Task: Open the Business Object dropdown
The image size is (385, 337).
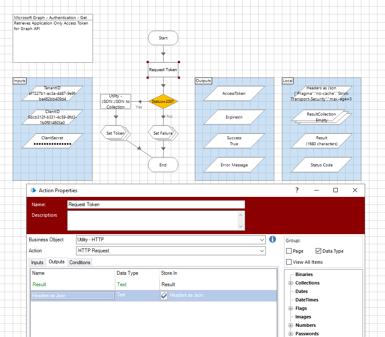Action: (x=262, y=240)
